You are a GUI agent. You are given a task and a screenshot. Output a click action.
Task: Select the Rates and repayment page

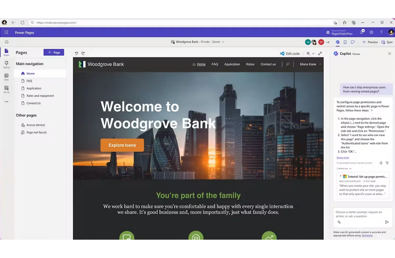click(40, 96)
